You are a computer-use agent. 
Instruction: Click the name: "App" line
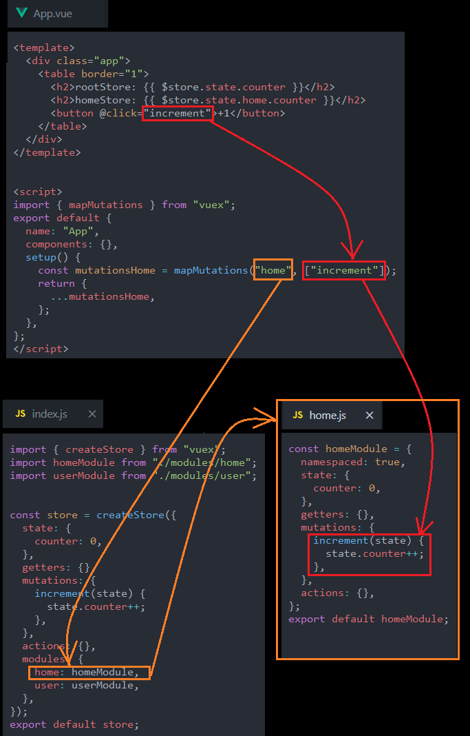pyautogui.click(x=63, y=231)
